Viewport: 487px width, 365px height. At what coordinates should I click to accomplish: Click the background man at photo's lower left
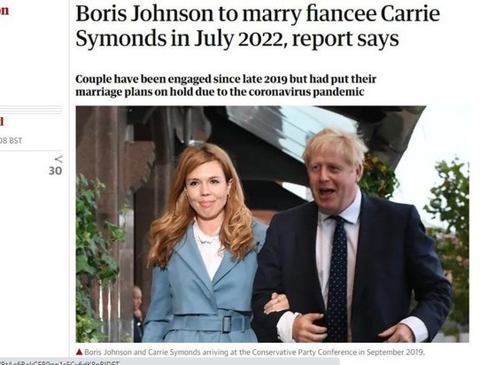click(x=137, y=312)
